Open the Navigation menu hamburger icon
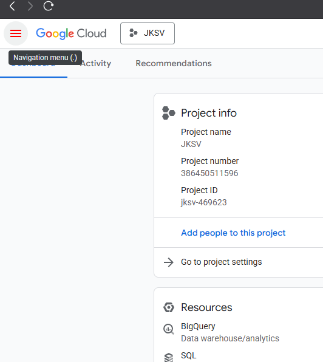This screenshot has height=362, width=323. coord(16,33)
